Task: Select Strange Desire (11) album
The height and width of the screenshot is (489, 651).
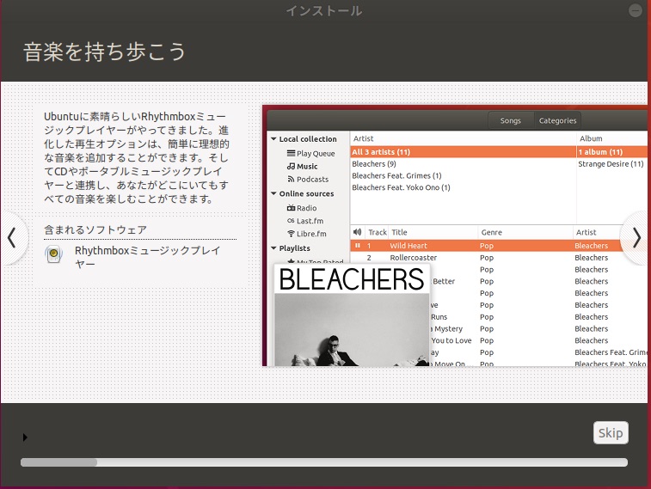Action: tap(612, 164)
